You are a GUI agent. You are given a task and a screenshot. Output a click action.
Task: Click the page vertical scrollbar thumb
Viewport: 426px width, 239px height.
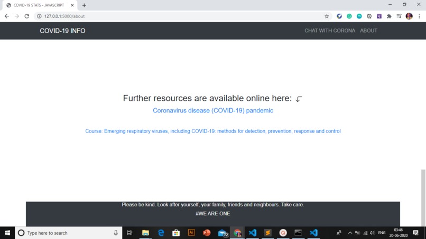[x=423, y=197]
